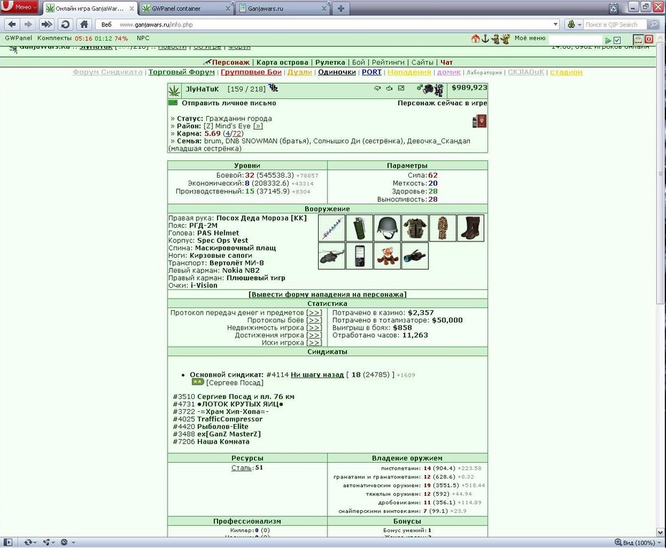This screenshot has height=553, width=666.
Task: Open the red Opera Меню button
Action: pos(19,7)
